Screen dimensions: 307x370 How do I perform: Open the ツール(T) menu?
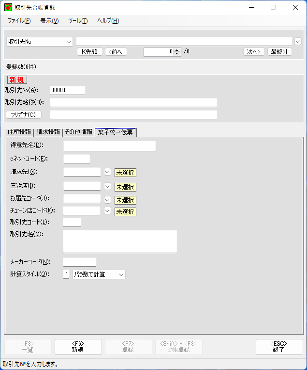tap(78, 21)
